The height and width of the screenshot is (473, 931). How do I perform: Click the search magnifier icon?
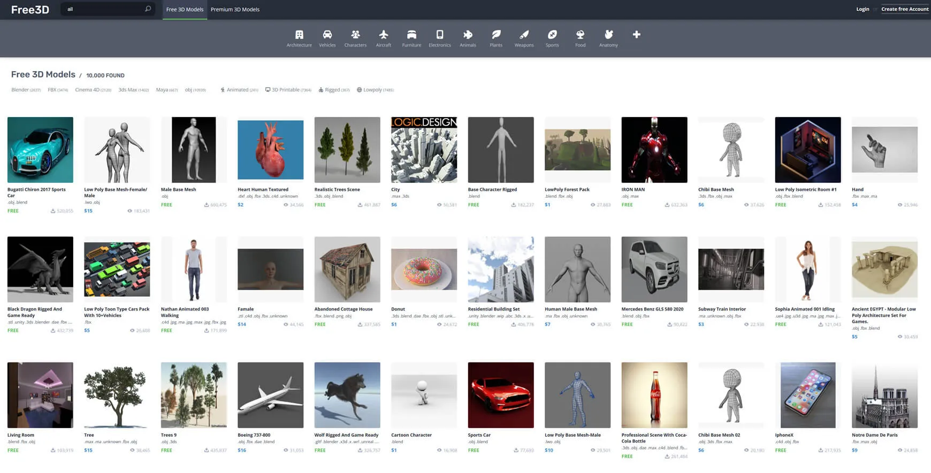click(148, 9)
